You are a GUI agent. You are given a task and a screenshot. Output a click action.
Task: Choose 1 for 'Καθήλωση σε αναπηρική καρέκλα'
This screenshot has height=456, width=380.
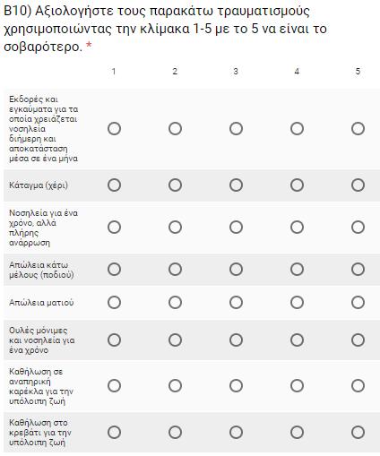pos(114,386)
